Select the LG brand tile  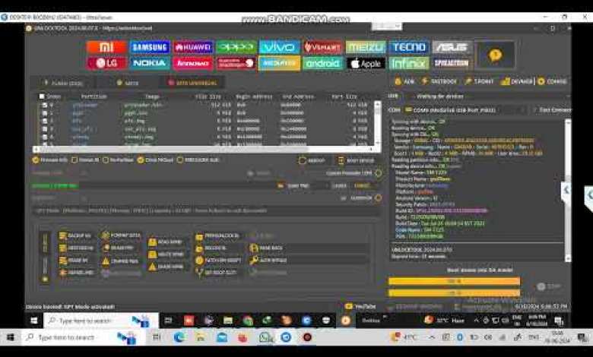106,63
